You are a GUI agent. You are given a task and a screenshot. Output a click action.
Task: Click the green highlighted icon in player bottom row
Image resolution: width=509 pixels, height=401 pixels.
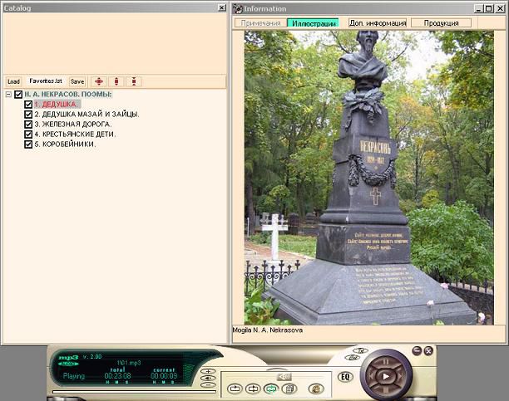[x=271, y=388]
